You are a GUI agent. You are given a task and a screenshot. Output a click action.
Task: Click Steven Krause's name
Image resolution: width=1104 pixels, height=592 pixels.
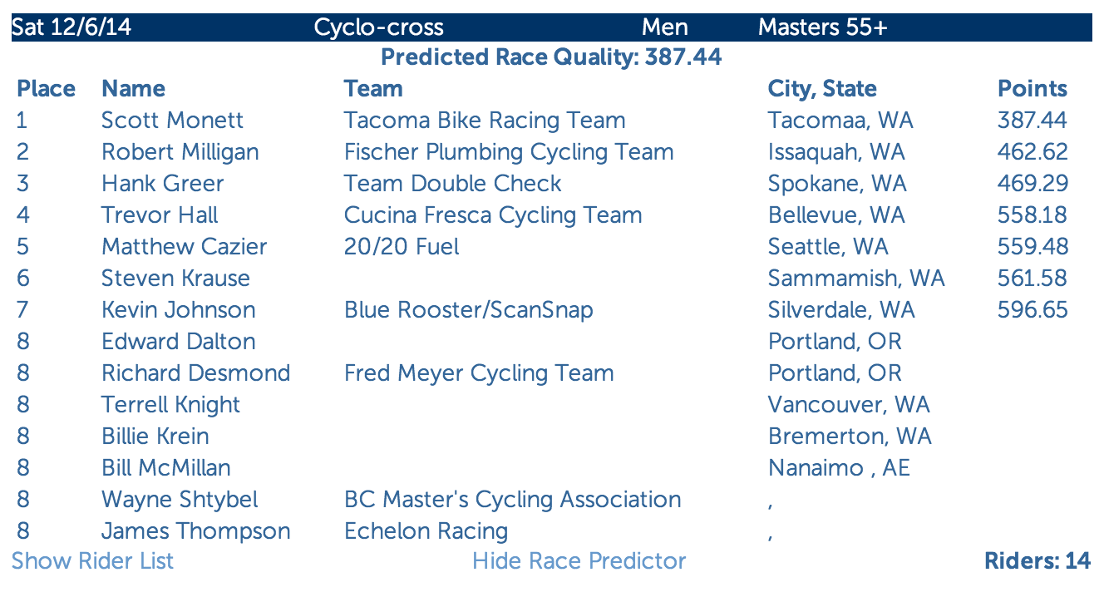175,279
